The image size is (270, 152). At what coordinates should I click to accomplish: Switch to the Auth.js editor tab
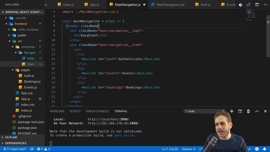coord(203,5)
